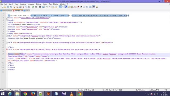
Task: Collapse the div fold on line 11
Action: [x=7, y=36]
